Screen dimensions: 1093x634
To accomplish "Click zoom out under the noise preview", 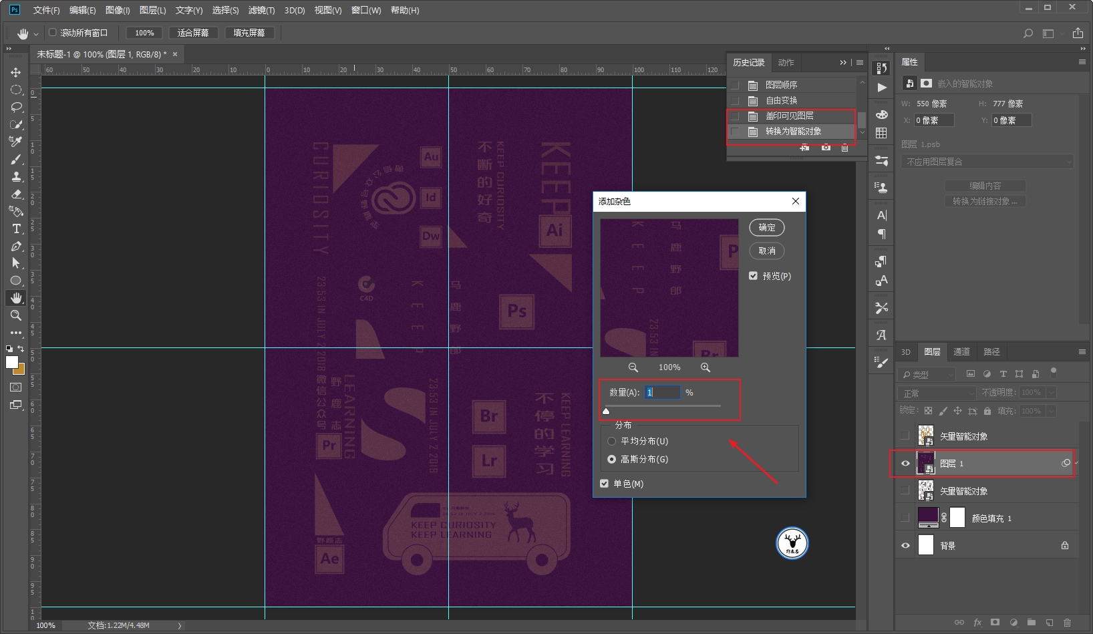I will 633,367.
